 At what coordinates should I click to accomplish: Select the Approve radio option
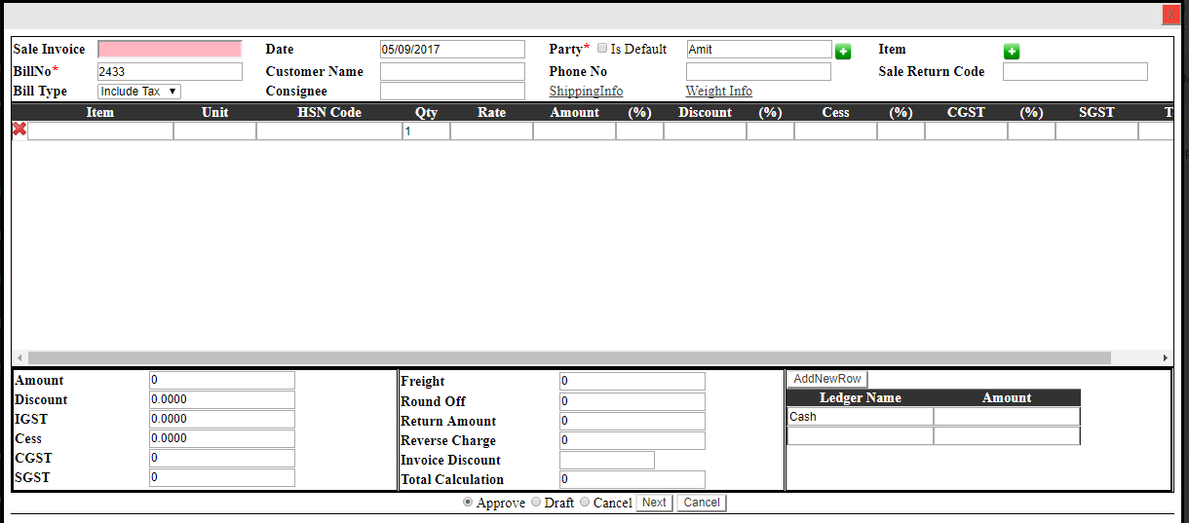(468, 503)
